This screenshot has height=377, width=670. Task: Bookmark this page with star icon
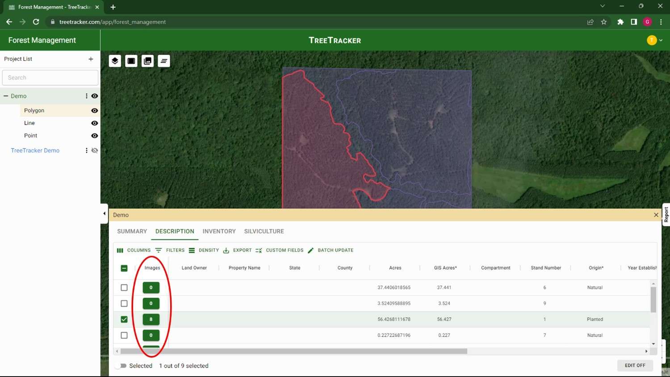point(604,22)
